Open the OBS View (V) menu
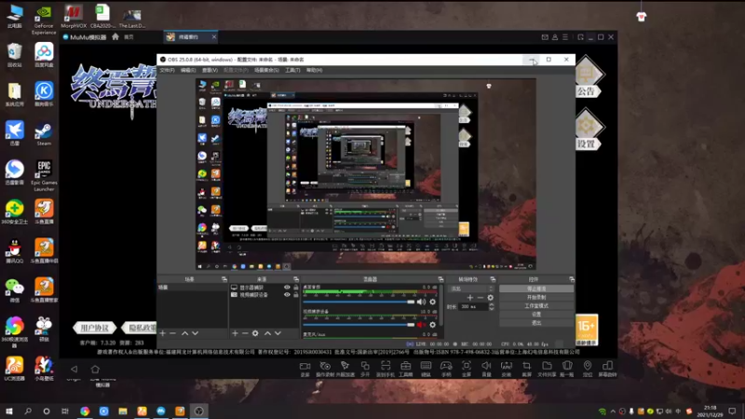 pos(210,71)
